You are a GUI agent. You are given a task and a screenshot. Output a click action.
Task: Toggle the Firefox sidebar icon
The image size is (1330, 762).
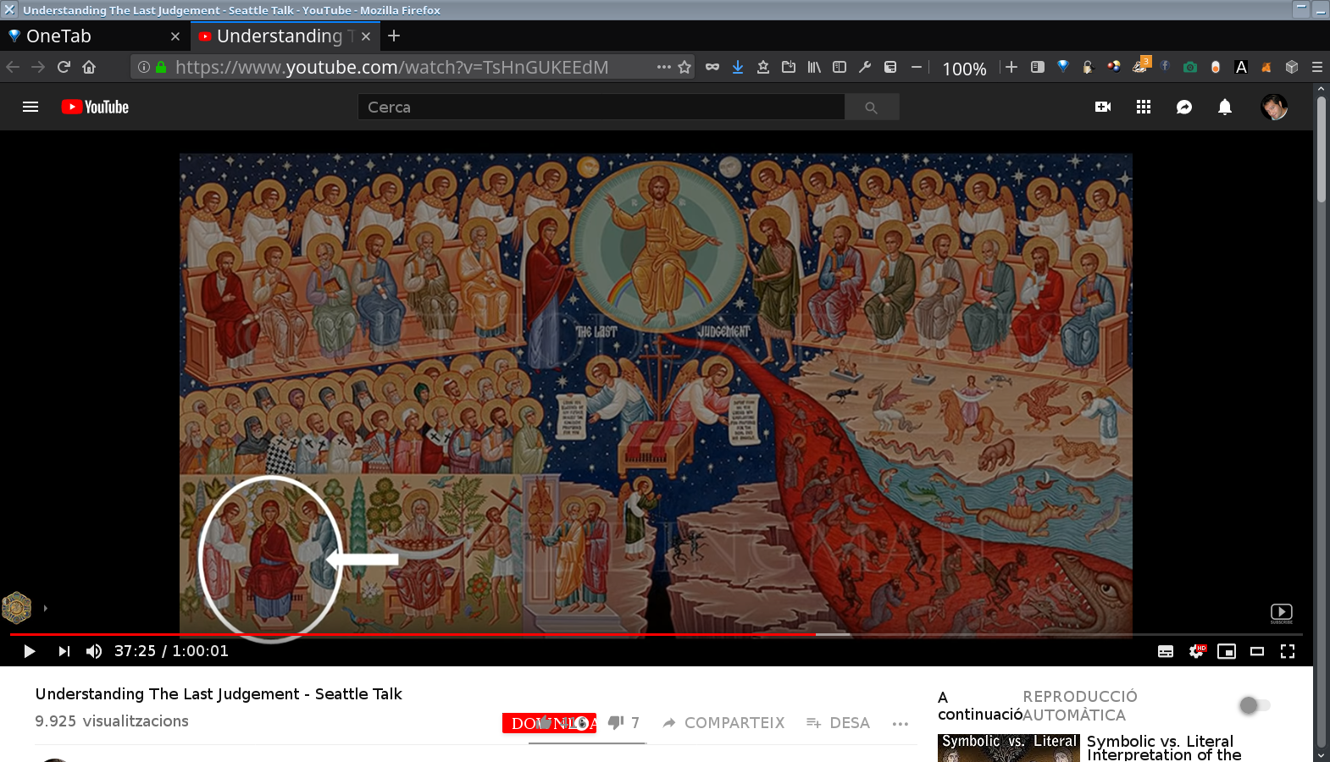[x=840, y=67]
